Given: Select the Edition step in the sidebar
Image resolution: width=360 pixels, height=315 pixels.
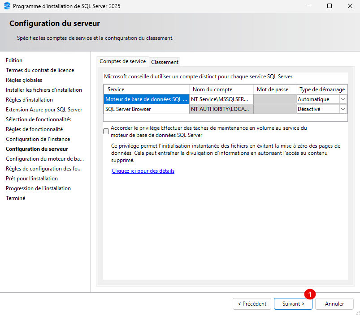Looking at the screenshot, I should pyautogui.click(x=14, y=60).
